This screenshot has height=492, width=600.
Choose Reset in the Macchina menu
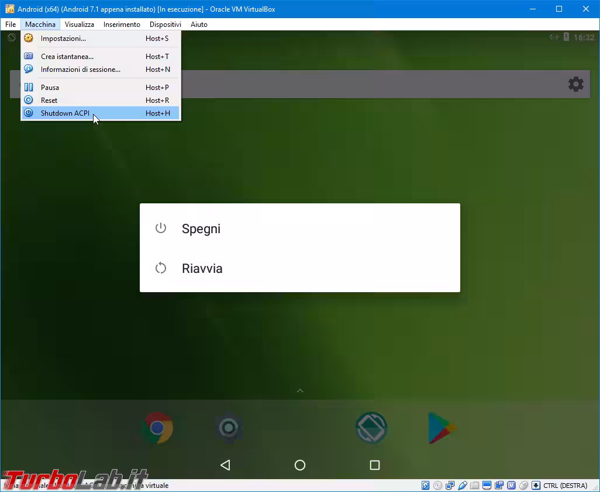49,101
